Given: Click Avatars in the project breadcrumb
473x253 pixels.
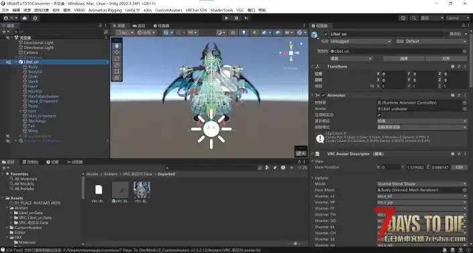Looking at the screenshot, I should [x=111, y=174].
